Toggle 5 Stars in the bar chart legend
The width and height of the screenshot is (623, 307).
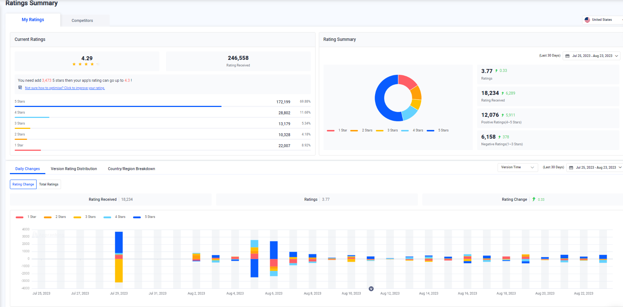click(x=144, y=217)
